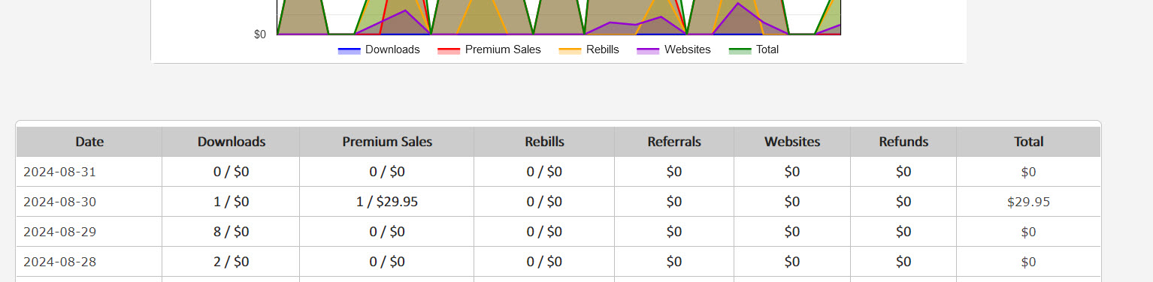Image resolution: width=1153 pixels, height=282 pixels.
Task: Click the blue Downloads legend swatch
Action: pos(349,50)
